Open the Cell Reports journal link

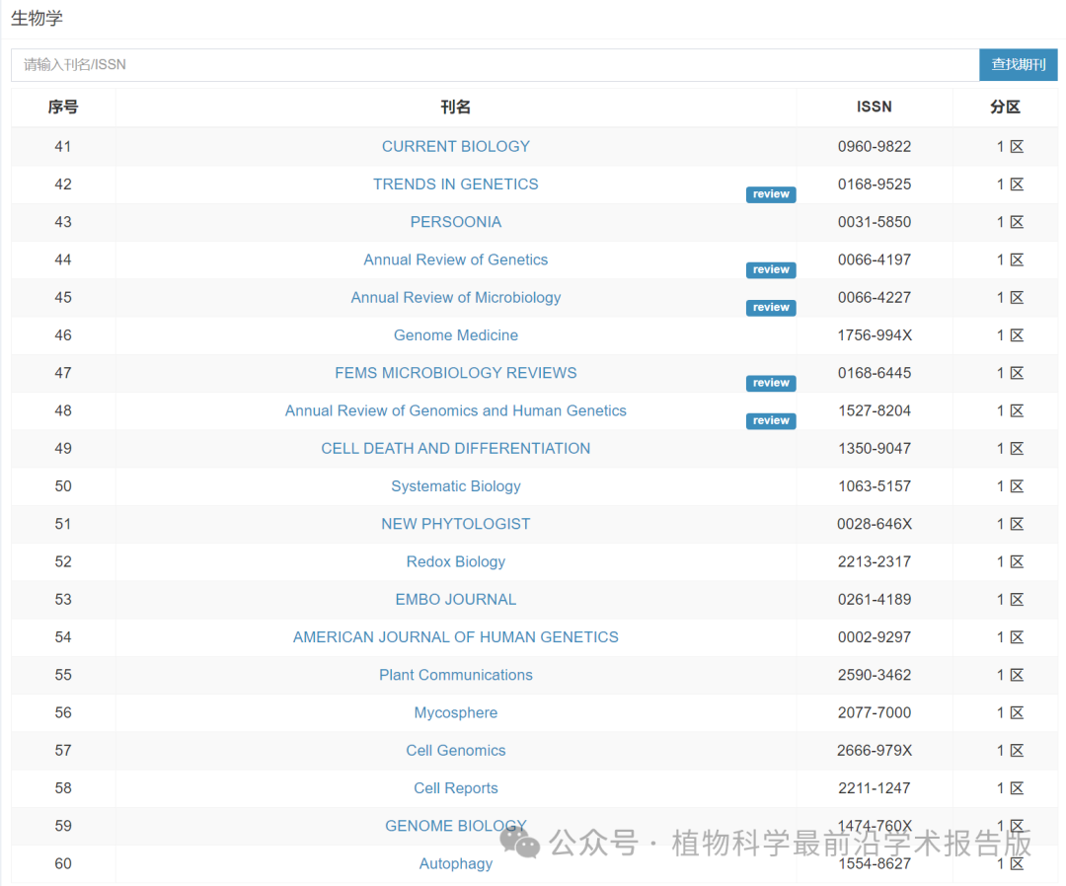(x=455, y=788)
